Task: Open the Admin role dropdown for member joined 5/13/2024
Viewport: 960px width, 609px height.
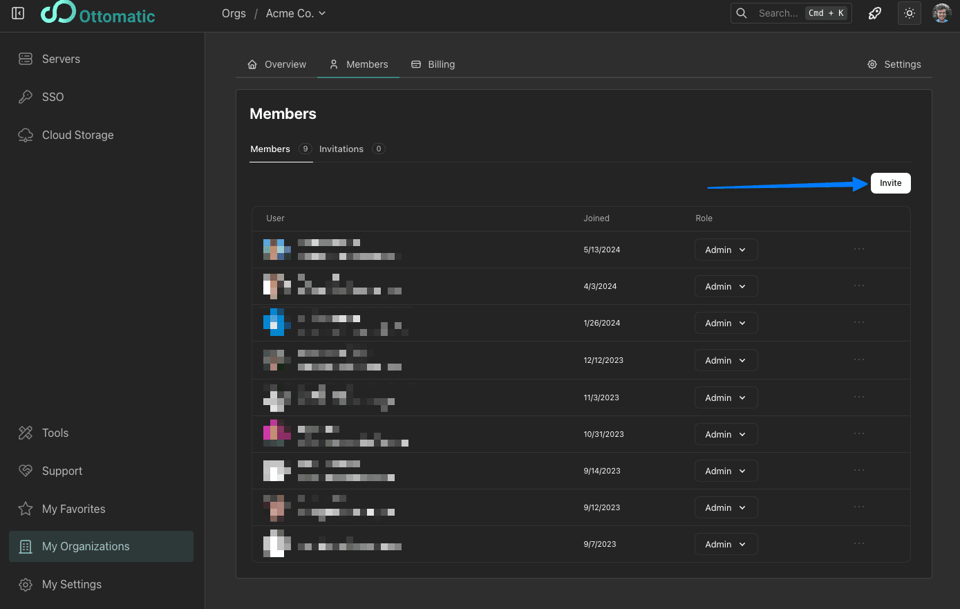Action: (726, 250)
